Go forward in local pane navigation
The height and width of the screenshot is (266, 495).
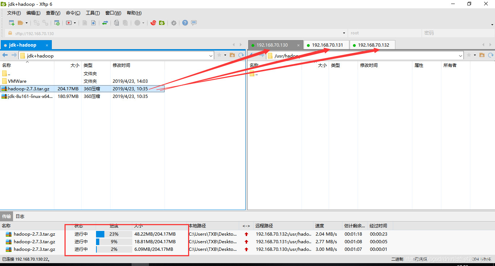[x=14, y=55]
